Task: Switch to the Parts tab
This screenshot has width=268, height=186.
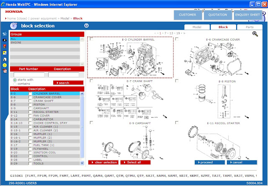Action: (250, 27)
